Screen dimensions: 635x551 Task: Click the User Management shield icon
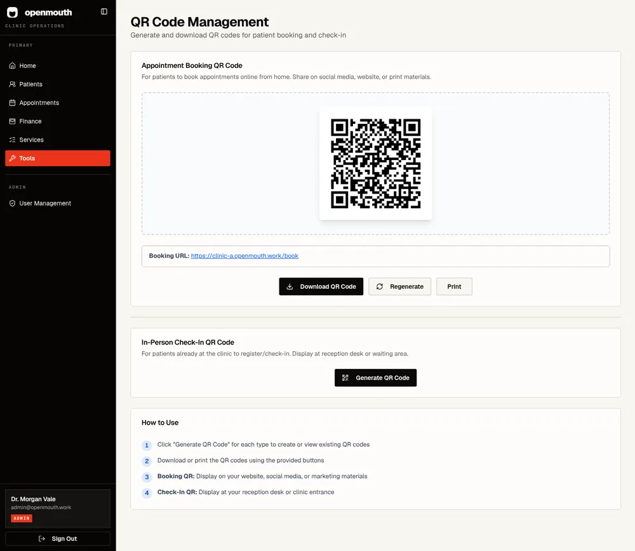13,203
